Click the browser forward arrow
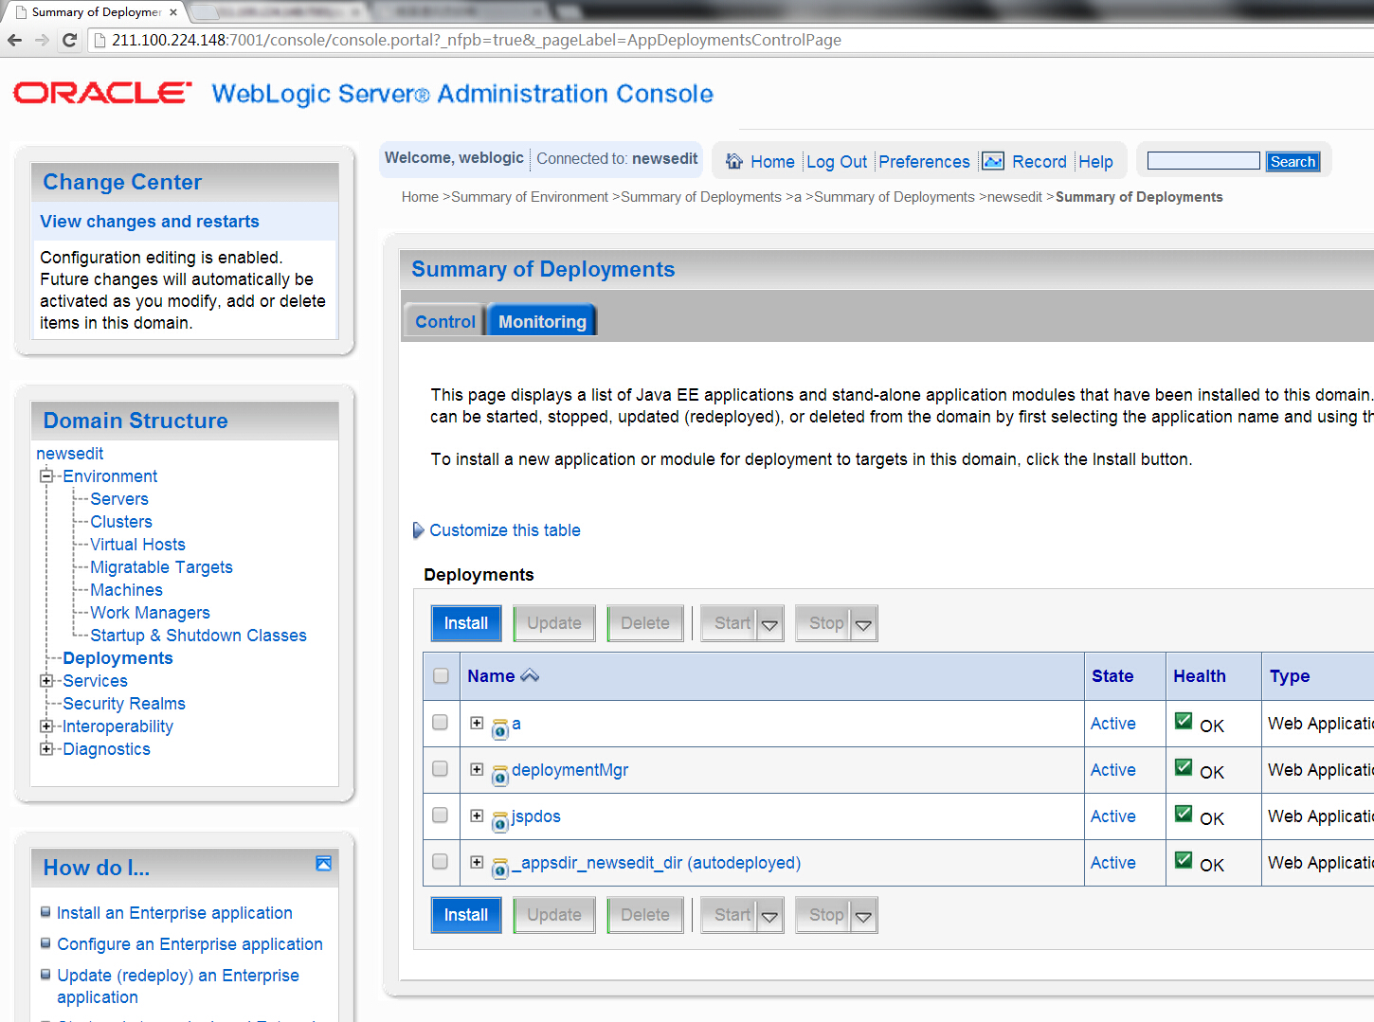1374x1022 pixels. (x=42, y=40)
